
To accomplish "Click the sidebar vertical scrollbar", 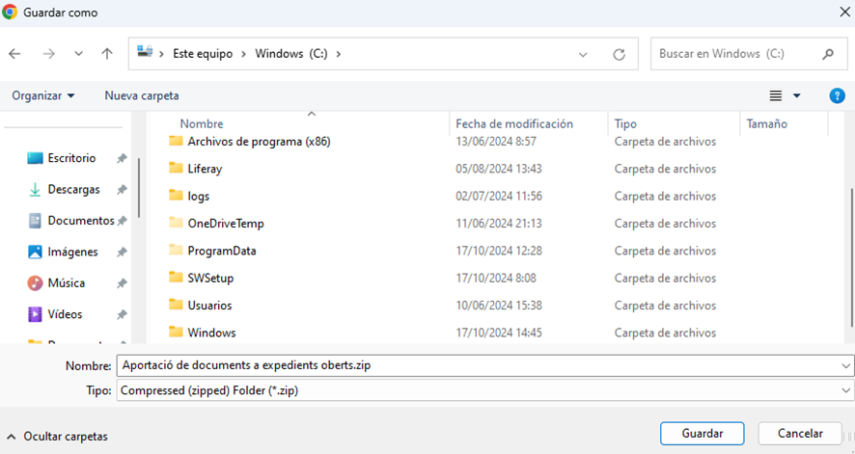I will click(139, 188).
